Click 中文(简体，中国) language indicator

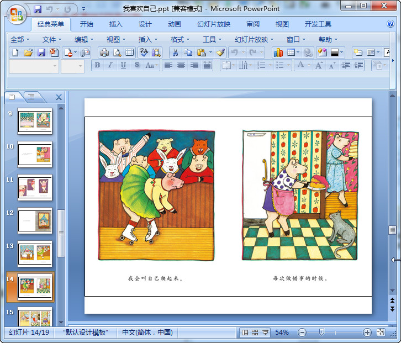(147, 333)
